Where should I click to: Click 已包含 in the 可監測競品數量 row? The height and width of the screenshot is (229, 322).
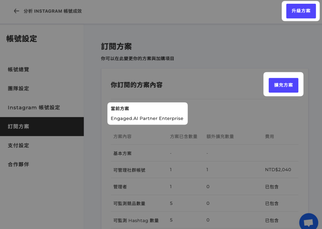(272, 203)
